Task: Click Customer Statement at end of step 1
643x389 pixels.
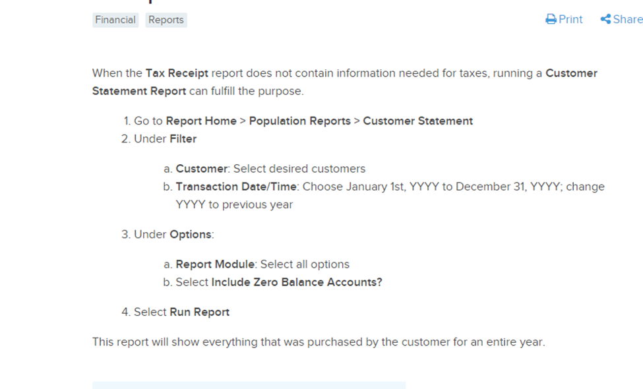Action: 417,121
